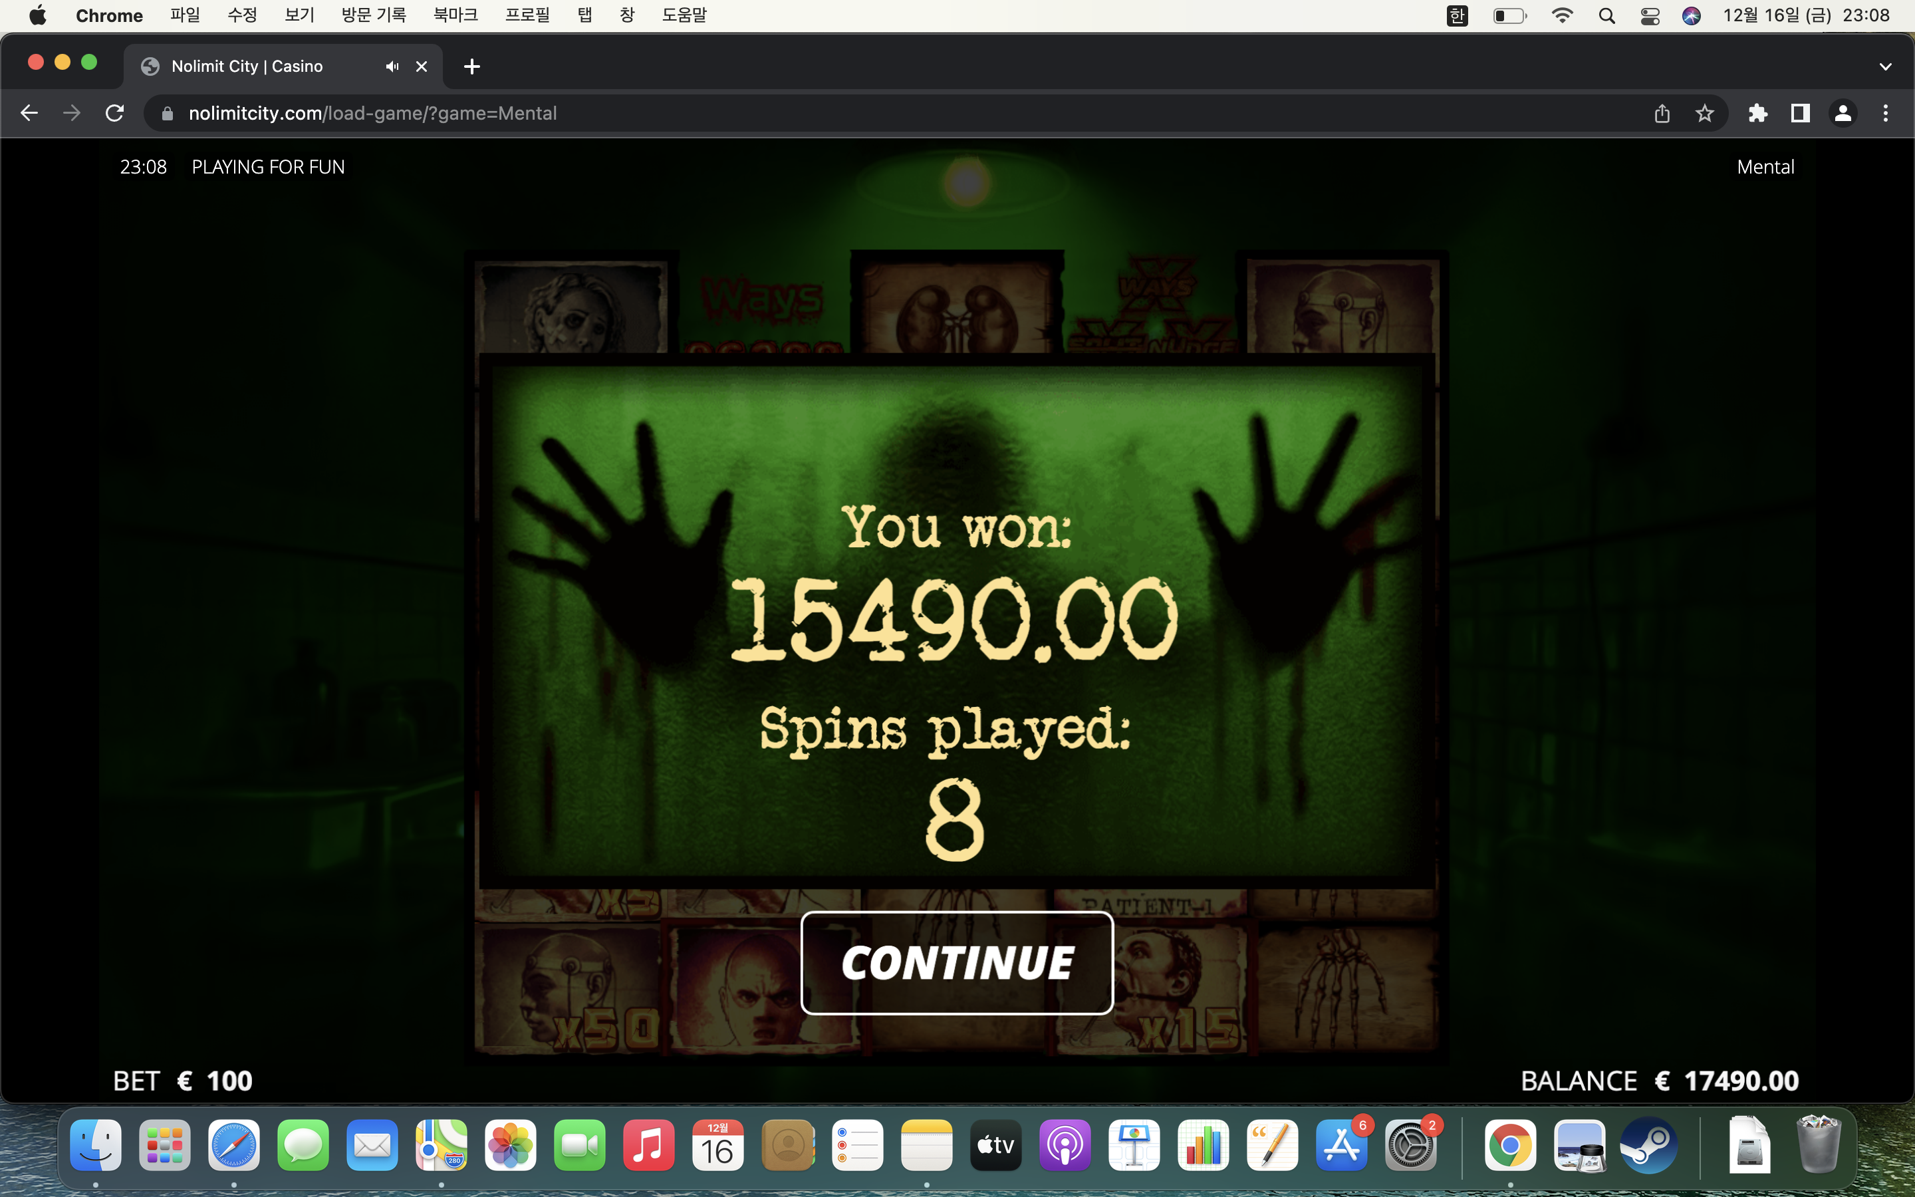This screenshot has height=1197, width=1915.
Task: Launch Siri from the menu bar
Action: (1692, 15)
